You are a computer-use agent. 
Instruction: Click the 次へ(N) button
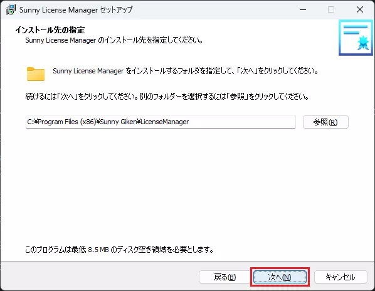[x=280, y=277]
